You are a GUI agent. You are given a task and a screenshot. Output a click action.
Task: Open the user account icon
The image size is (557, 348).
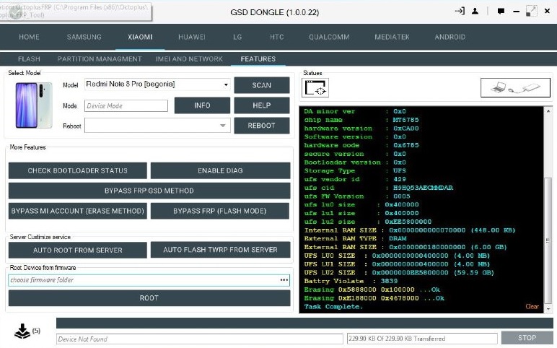pyautogui.click(x=475, y=12)
